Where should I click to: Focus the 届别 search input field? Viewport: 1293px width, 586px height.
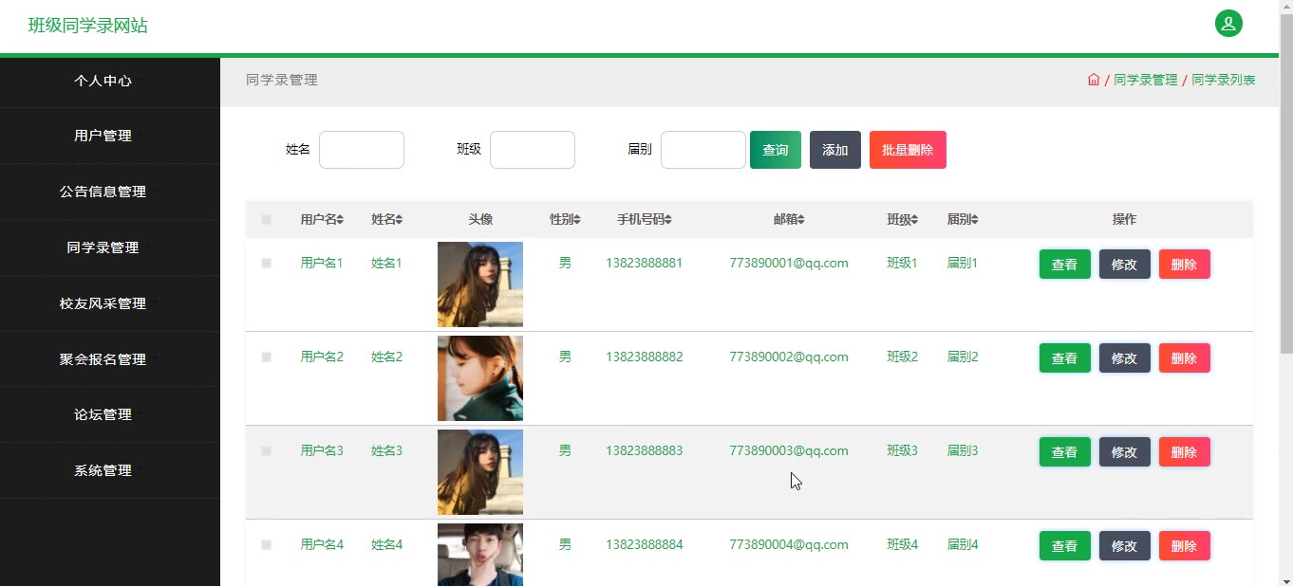pyautogui.click(x=703, y=150)
